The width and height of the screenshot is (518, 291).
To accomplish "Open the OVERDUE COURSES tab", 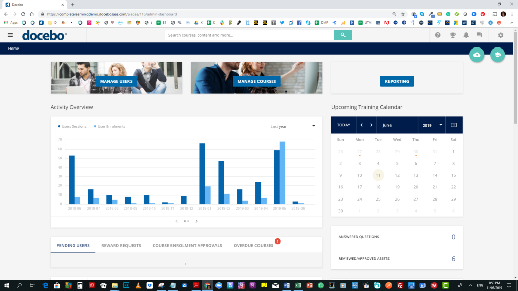I will pos(253,245).
